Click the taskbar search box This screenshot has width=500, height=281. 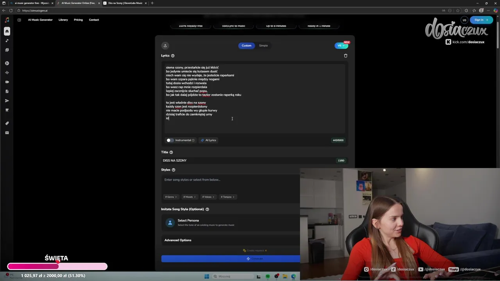[x=233, y=276]
